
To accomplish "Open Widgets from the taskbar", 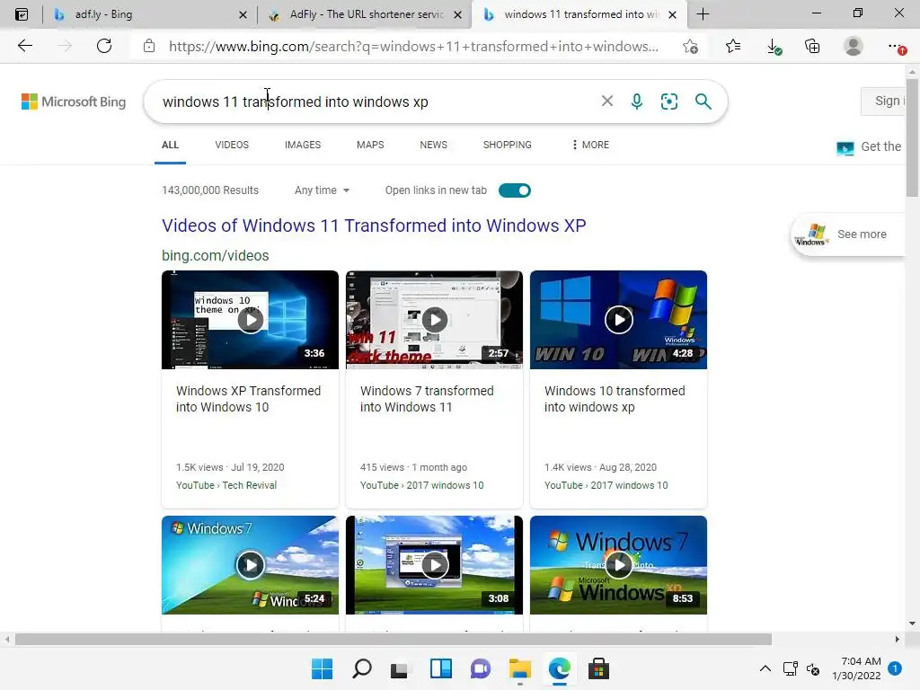I will click(x=440, y=668).
